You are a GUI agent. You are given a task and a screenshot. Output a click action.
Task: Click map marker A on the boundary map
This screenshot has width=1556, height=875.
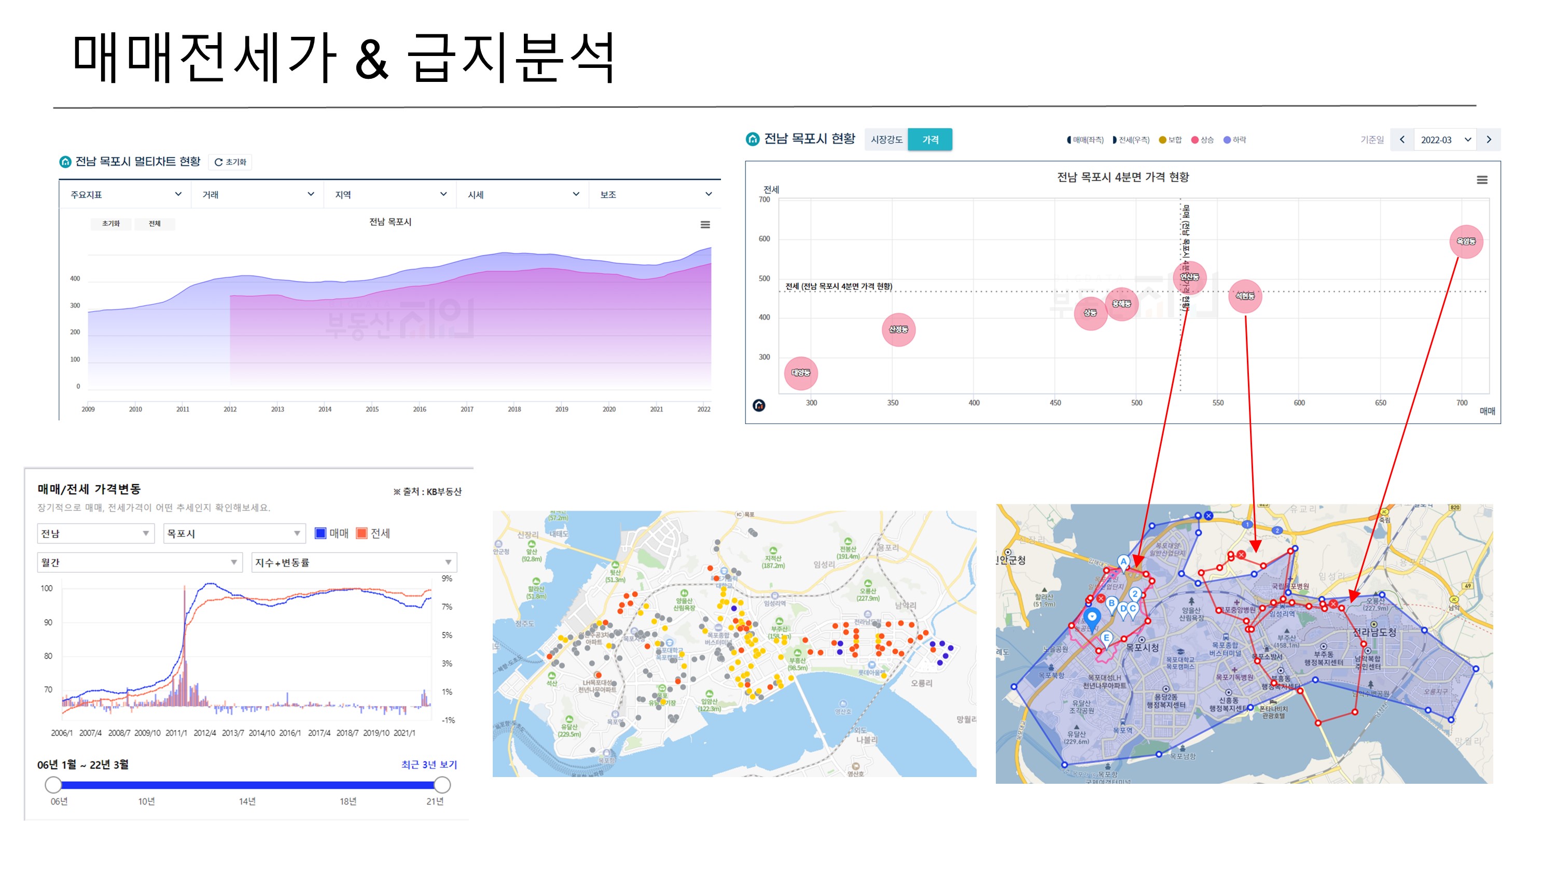(1123, 563)
